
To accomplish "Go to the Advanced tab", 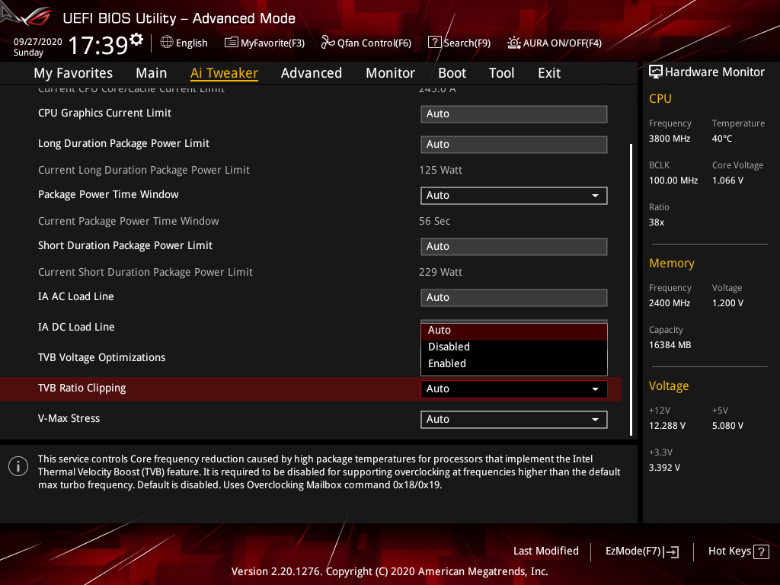I will click(312, 73).
